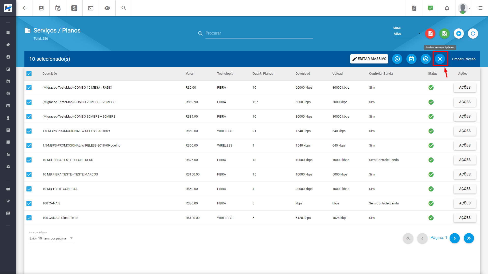Click status check of 10 MB TESTE CONECTA row

(431, 189)
